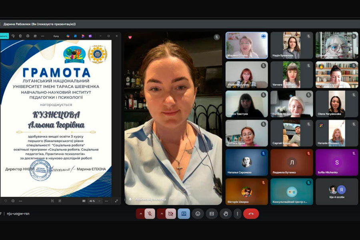Click the delete trash icon in photo viewer
This screenshot has width=360, height=240.
tap(20, 36)
